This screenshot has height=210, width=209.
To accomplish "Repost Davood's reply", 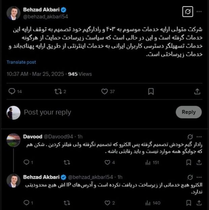I will (67, 162).
